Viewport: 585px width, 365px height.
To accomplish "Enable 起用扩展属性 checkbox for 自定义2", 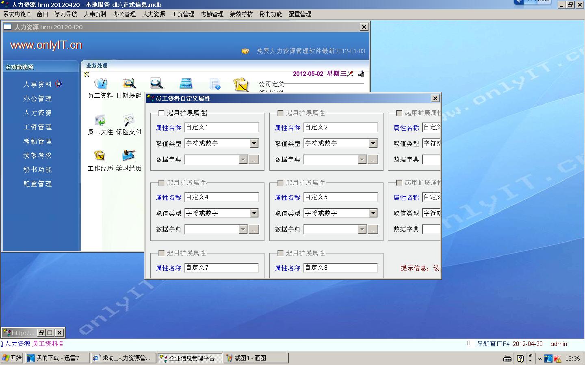I will (280, 113).
